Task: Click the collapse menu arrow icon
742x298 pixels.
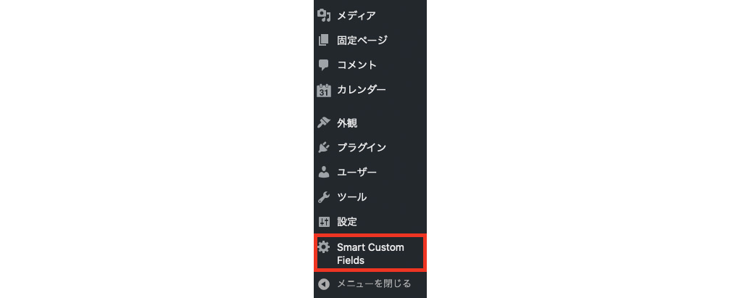Action: 324,284
